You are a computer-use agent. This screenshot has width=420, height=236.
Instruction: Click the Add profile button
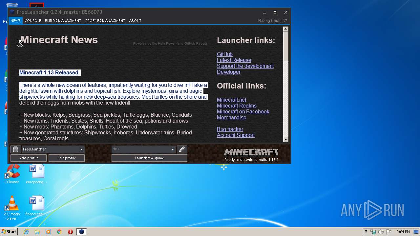(29, 158)
